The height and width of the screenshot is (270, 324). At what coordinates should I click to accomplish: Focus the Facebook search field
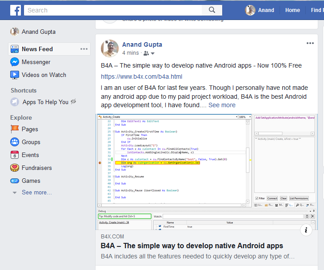pos(113,10)
